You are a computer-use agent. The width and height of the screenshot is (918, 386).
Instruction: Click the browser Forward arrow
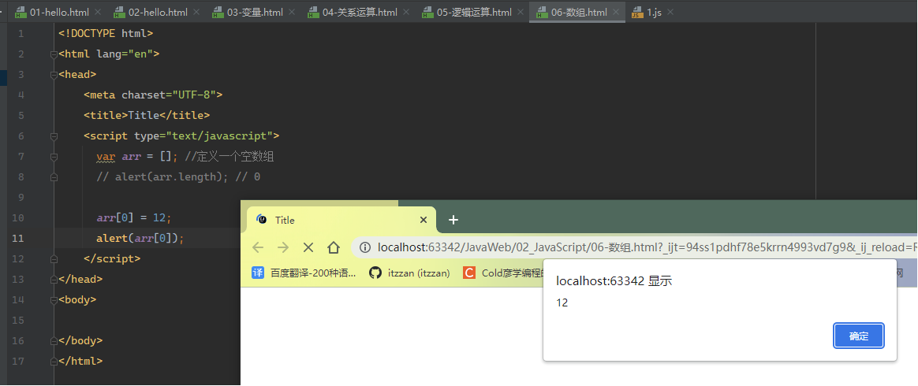coord(283,247)
